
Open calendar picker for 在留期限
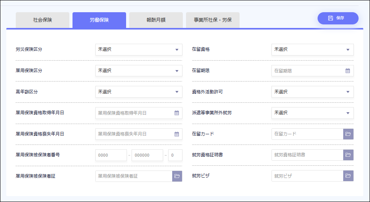[348, 71]
